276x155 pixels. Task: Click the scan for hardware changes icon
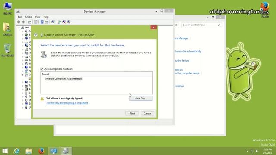pyautogui.click(x=53, y=22)
